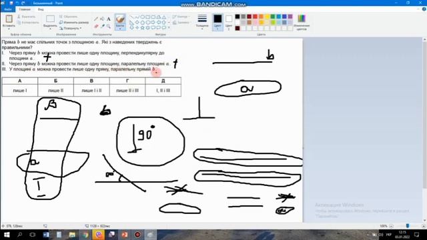
Task: Pick the Oval shape in gallery
Action: [x=142, y=17]
